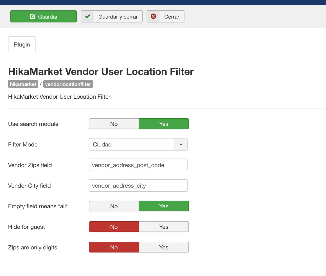Click the bold HikaMarket Vendor User Location Filter heading
This screenshot has height=276, width=326.
point(101,72)
